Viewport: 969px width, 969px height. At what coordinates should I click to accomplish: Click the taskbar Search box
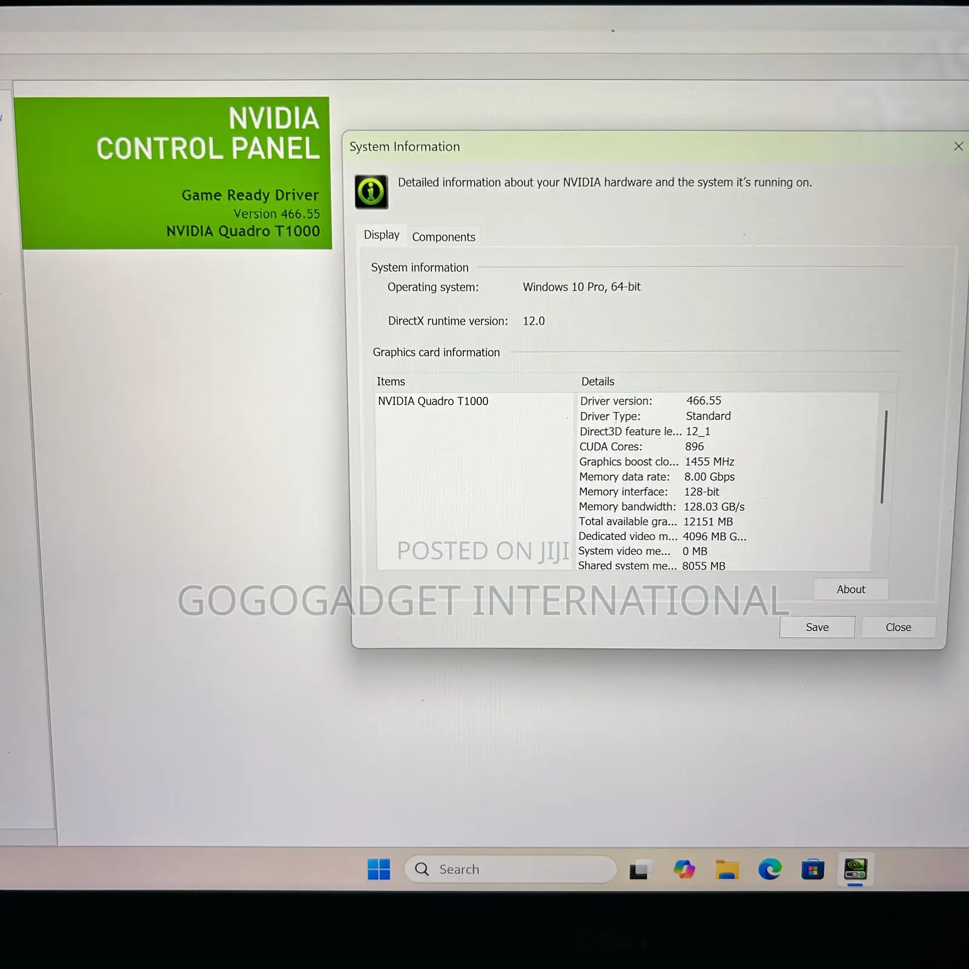(510, 870)
